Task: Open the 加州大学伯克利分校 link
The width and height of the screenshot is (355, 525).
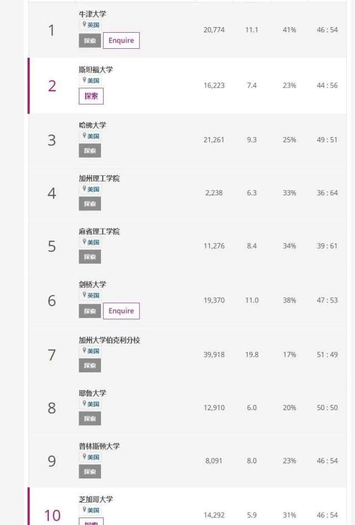Action: pos(109,340)
